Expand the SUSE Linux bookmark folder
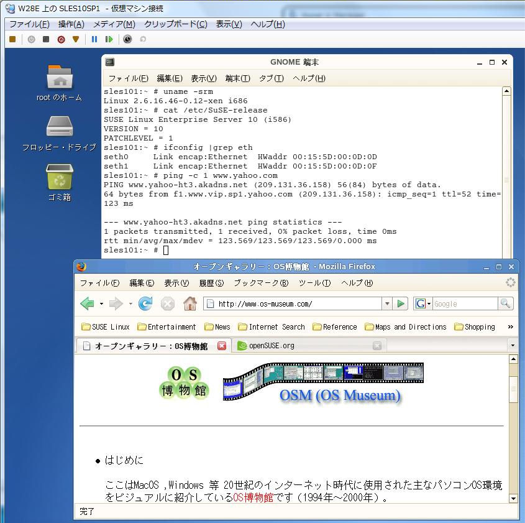The width and height of the screenshot is (525, 523). 106,326
